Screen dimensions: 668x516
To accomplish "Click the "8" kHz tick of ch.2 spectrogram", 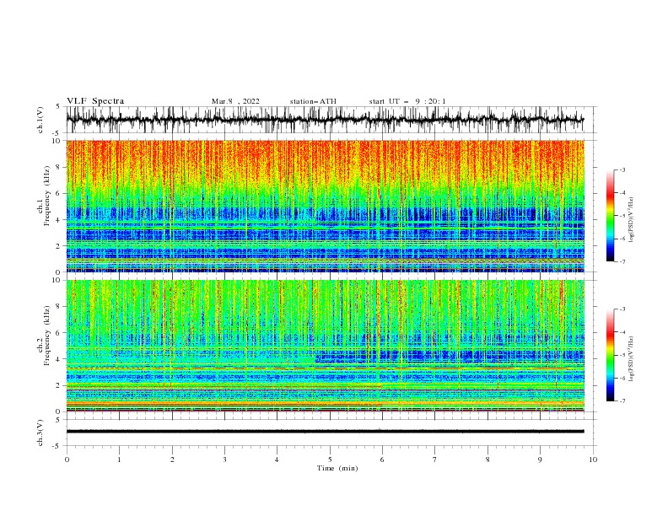I will 59,307.
